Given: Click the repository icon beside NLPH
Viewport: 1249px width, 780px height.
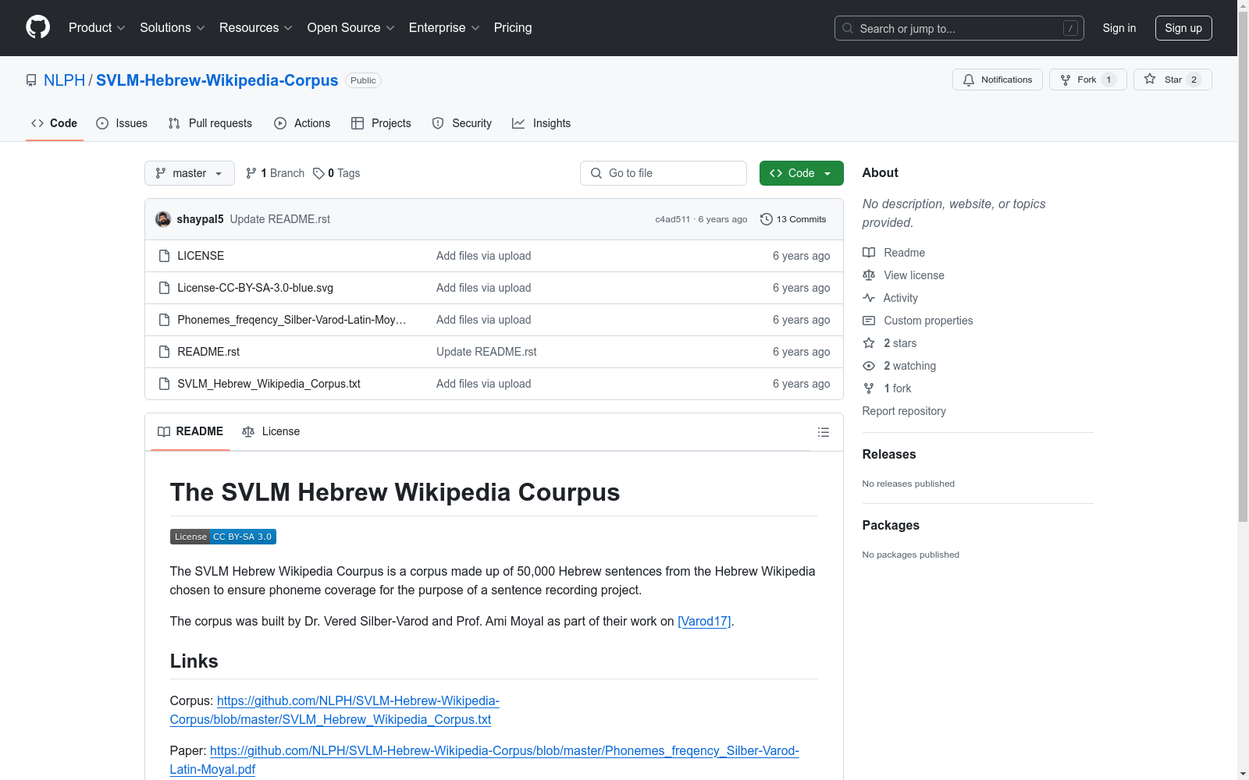Looking at the screenshot, I should (x=31, y=80).
